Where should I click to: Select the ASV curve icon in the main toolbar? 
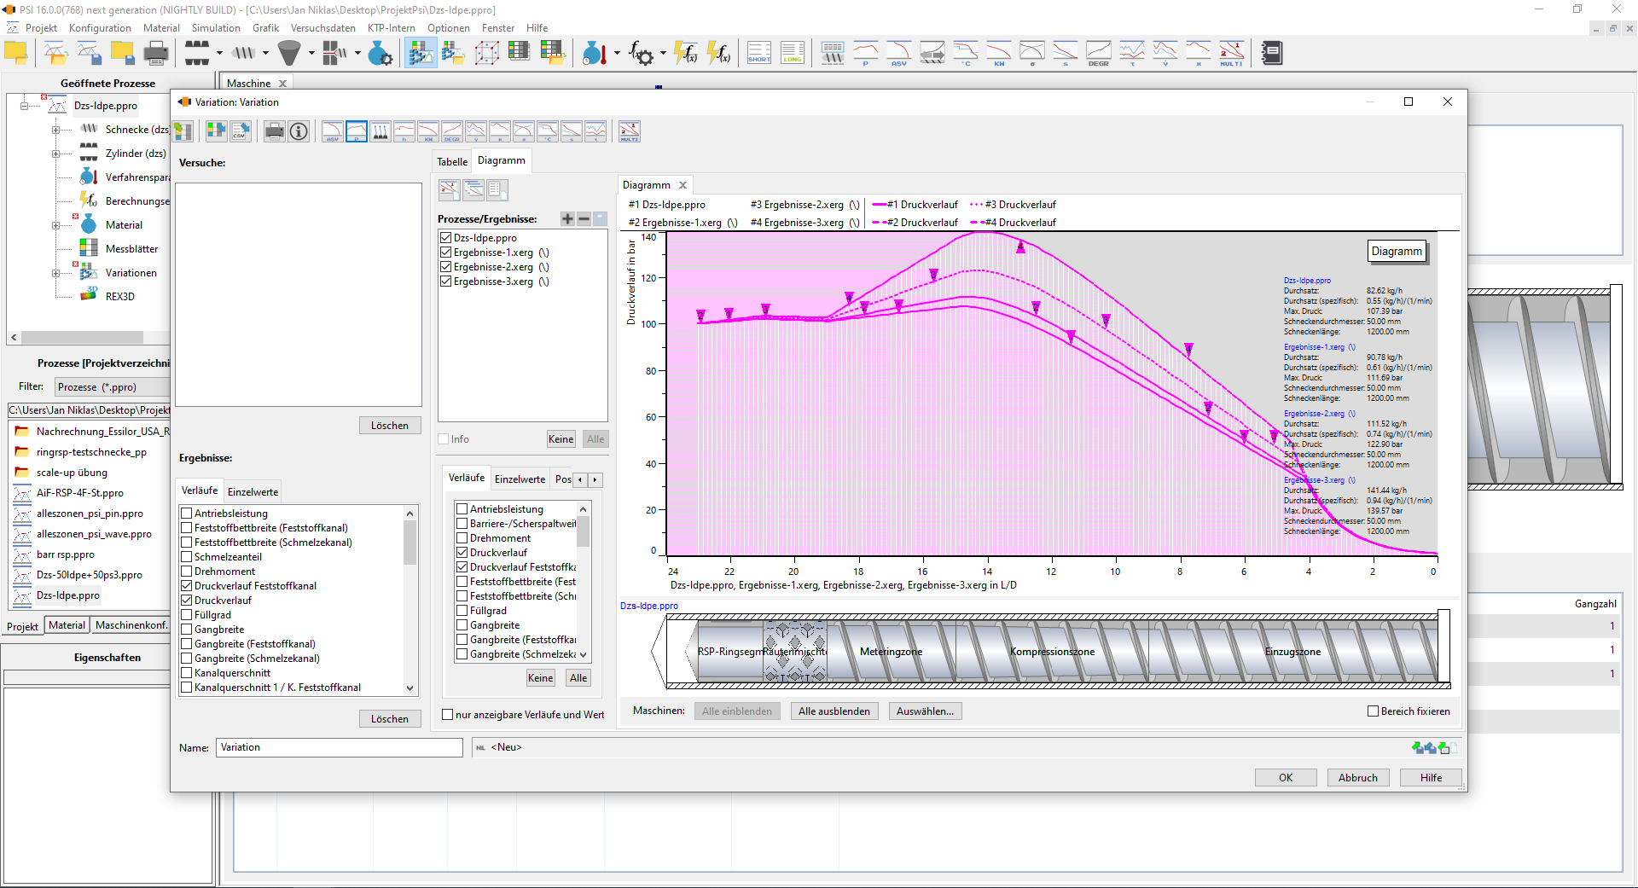[898, 53]
